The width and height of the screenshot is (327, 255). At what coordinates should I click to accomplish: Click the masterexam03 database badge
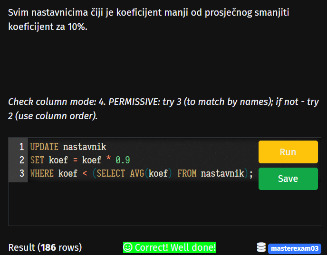(295, 248)
